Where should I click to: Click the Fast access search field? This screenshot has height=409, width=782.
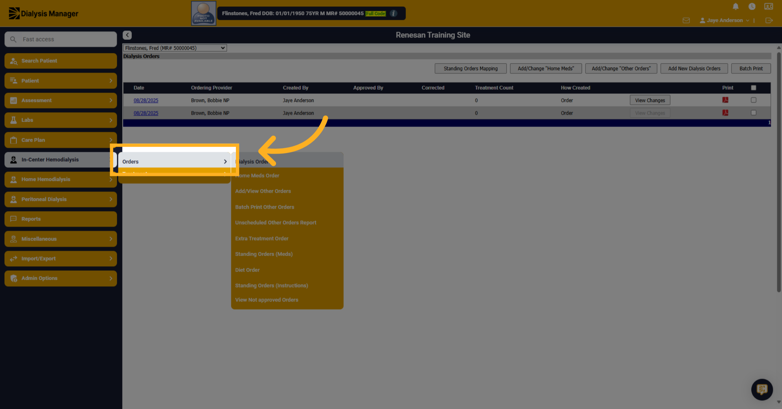point(61,39)
